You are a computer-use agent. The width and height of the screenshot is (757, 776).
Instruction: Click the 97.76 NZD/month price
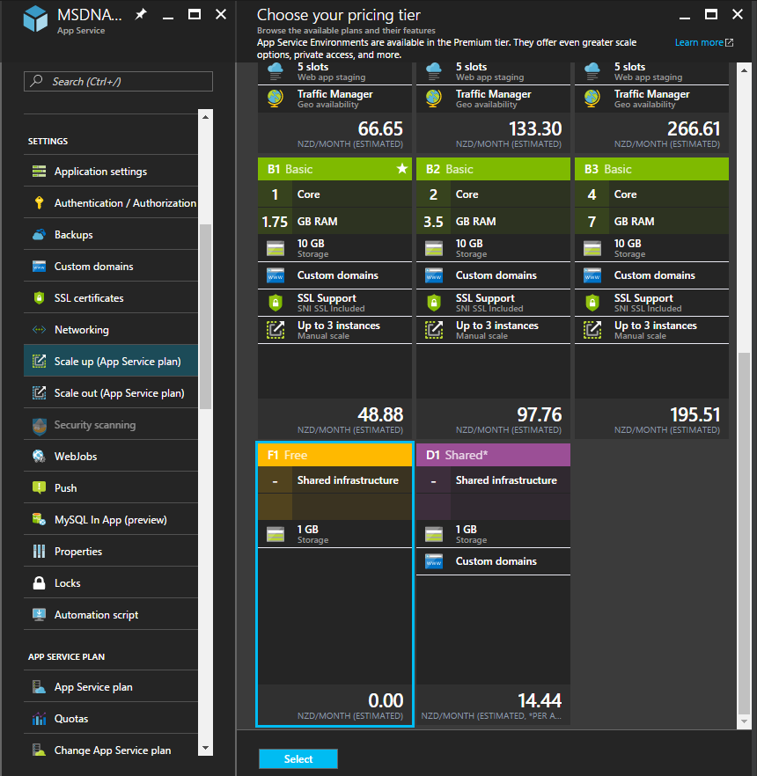click(x=540, y=414)
